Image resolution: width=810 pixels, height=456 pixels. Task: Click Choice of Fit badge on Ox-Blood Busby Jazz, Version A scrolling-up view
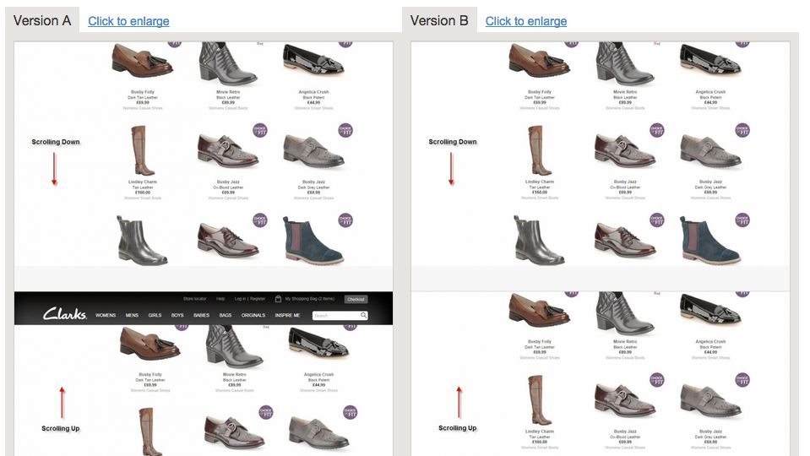(x=266, y=413)
